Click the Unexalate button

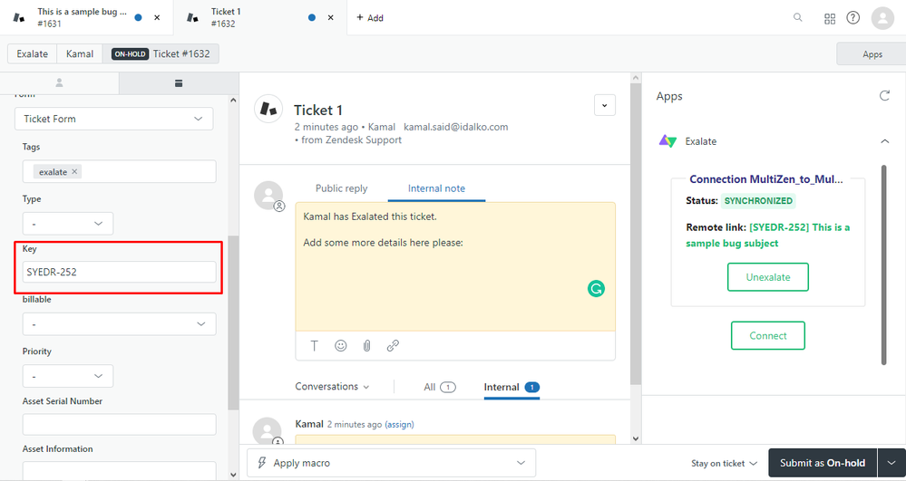point(768,277)
